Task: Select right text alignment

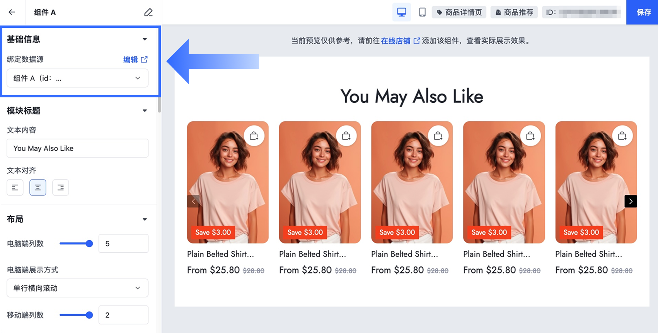Action: point(61,187)
